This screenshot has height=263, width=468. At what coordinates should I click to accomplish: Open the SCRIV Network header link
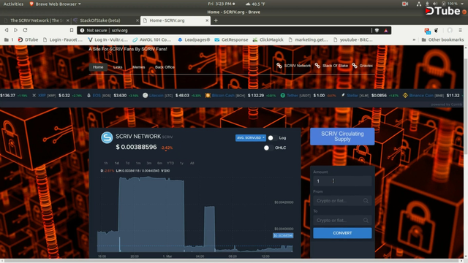tap(298, 66)
